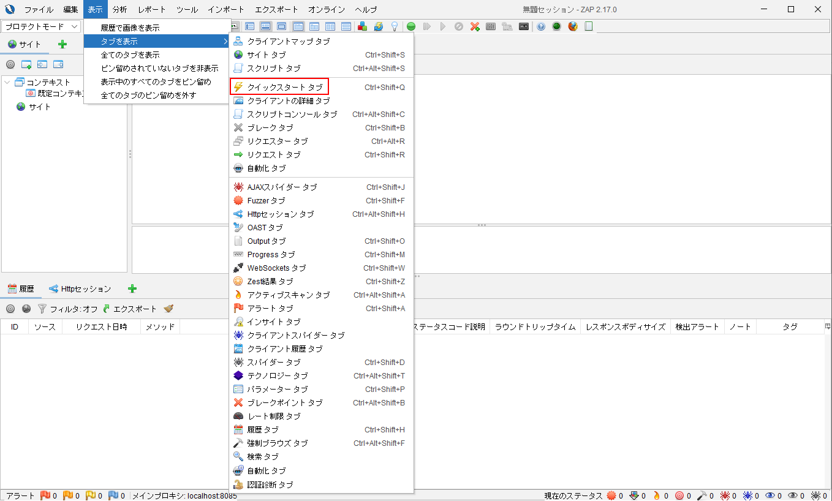The width and height of the screenshot is (832, 501).
Task: Select WebSockets タブ menu entry
Action: [x=322, y=268]
